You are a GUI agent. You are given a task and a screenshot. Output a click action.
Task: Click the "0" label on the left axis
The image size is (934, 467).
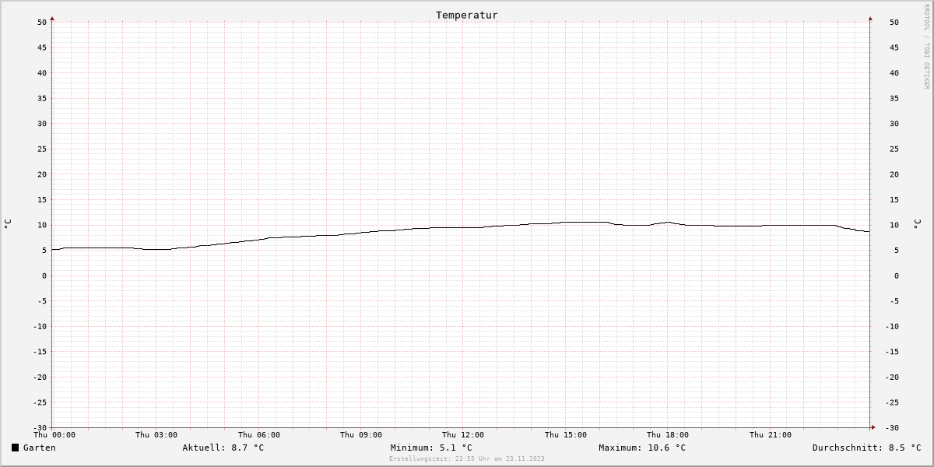[x=44, y=276]
